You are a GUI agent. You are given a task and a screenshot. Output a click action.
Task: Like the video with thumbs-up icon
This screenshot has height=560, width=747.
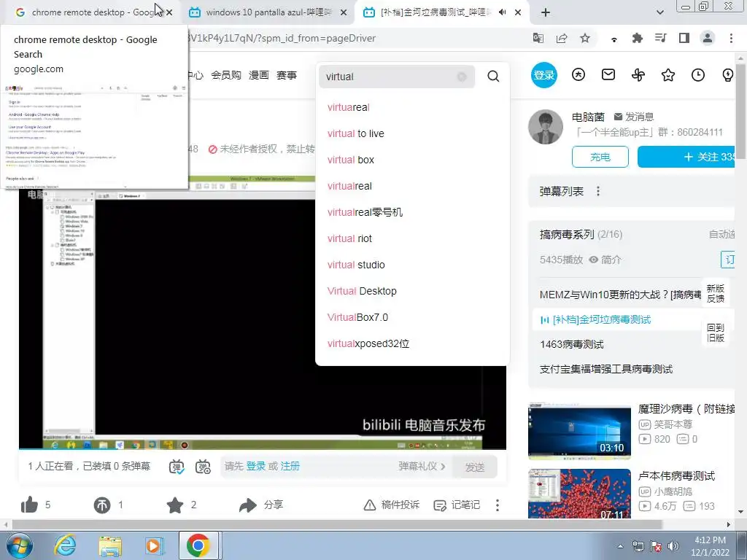click(x=29, y=505)
